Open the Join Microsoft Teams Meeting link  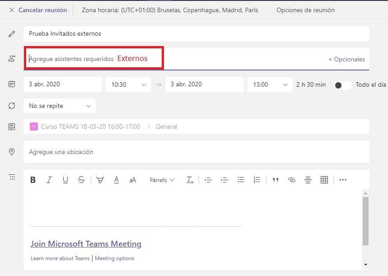pyautogui.click(x=86, y=244)
